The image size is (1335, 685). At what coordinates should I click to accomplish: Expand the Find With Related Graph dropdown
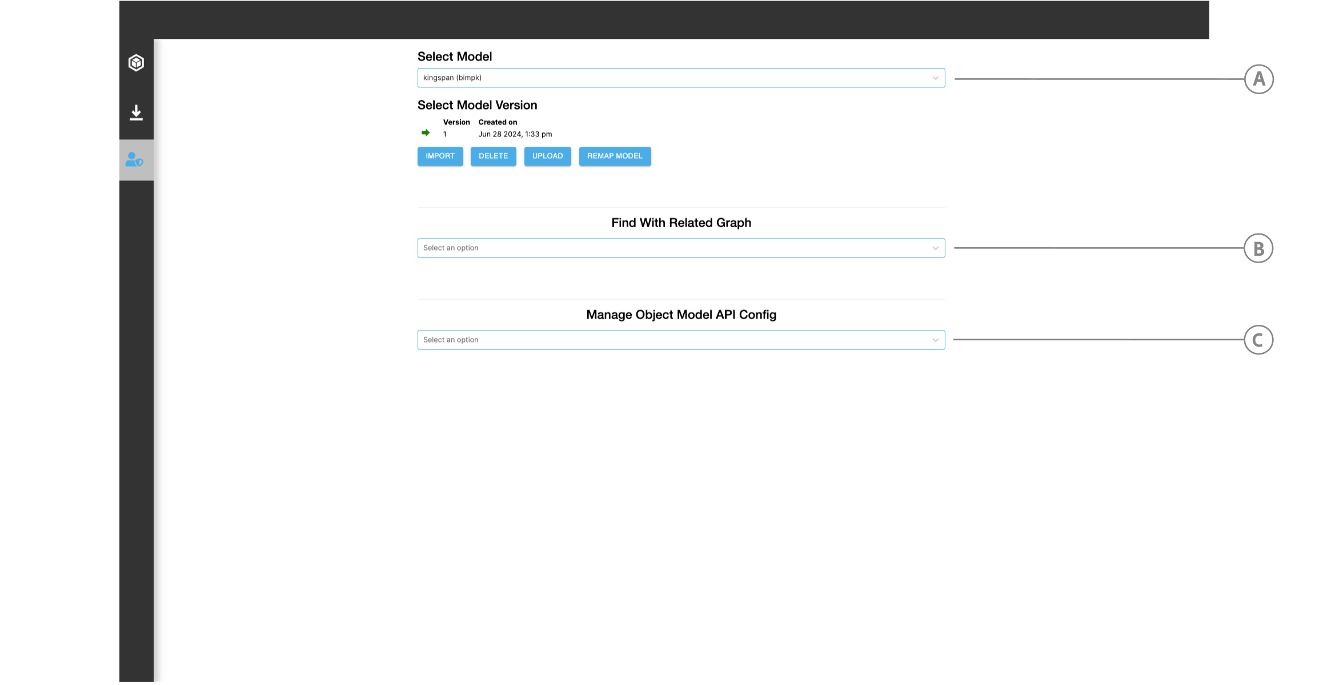click(674, 248)
